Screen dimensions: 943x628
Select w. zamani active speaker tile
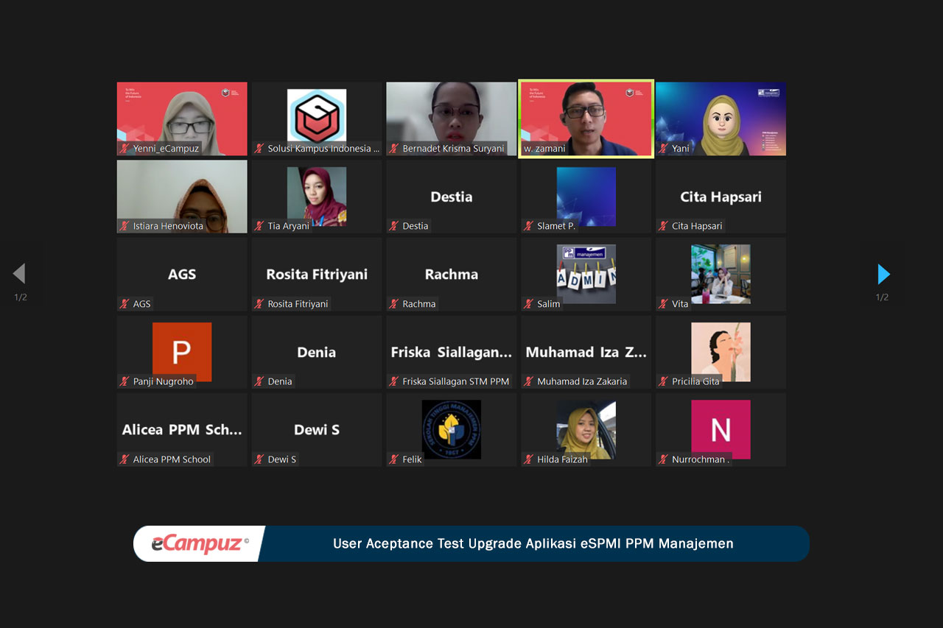click(586, 119)
